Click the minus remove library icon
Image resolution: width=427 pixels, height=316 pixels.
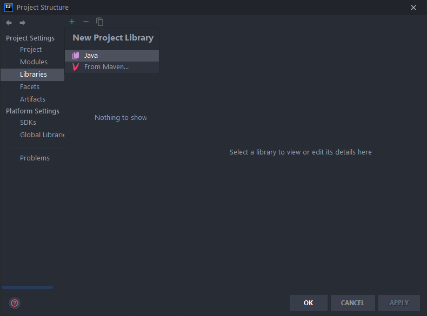pos(86,22)
